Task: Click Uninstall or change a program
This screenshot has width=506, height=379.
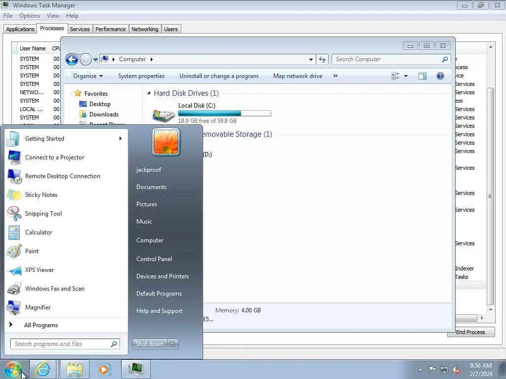Action: click(x=219, y=76)
